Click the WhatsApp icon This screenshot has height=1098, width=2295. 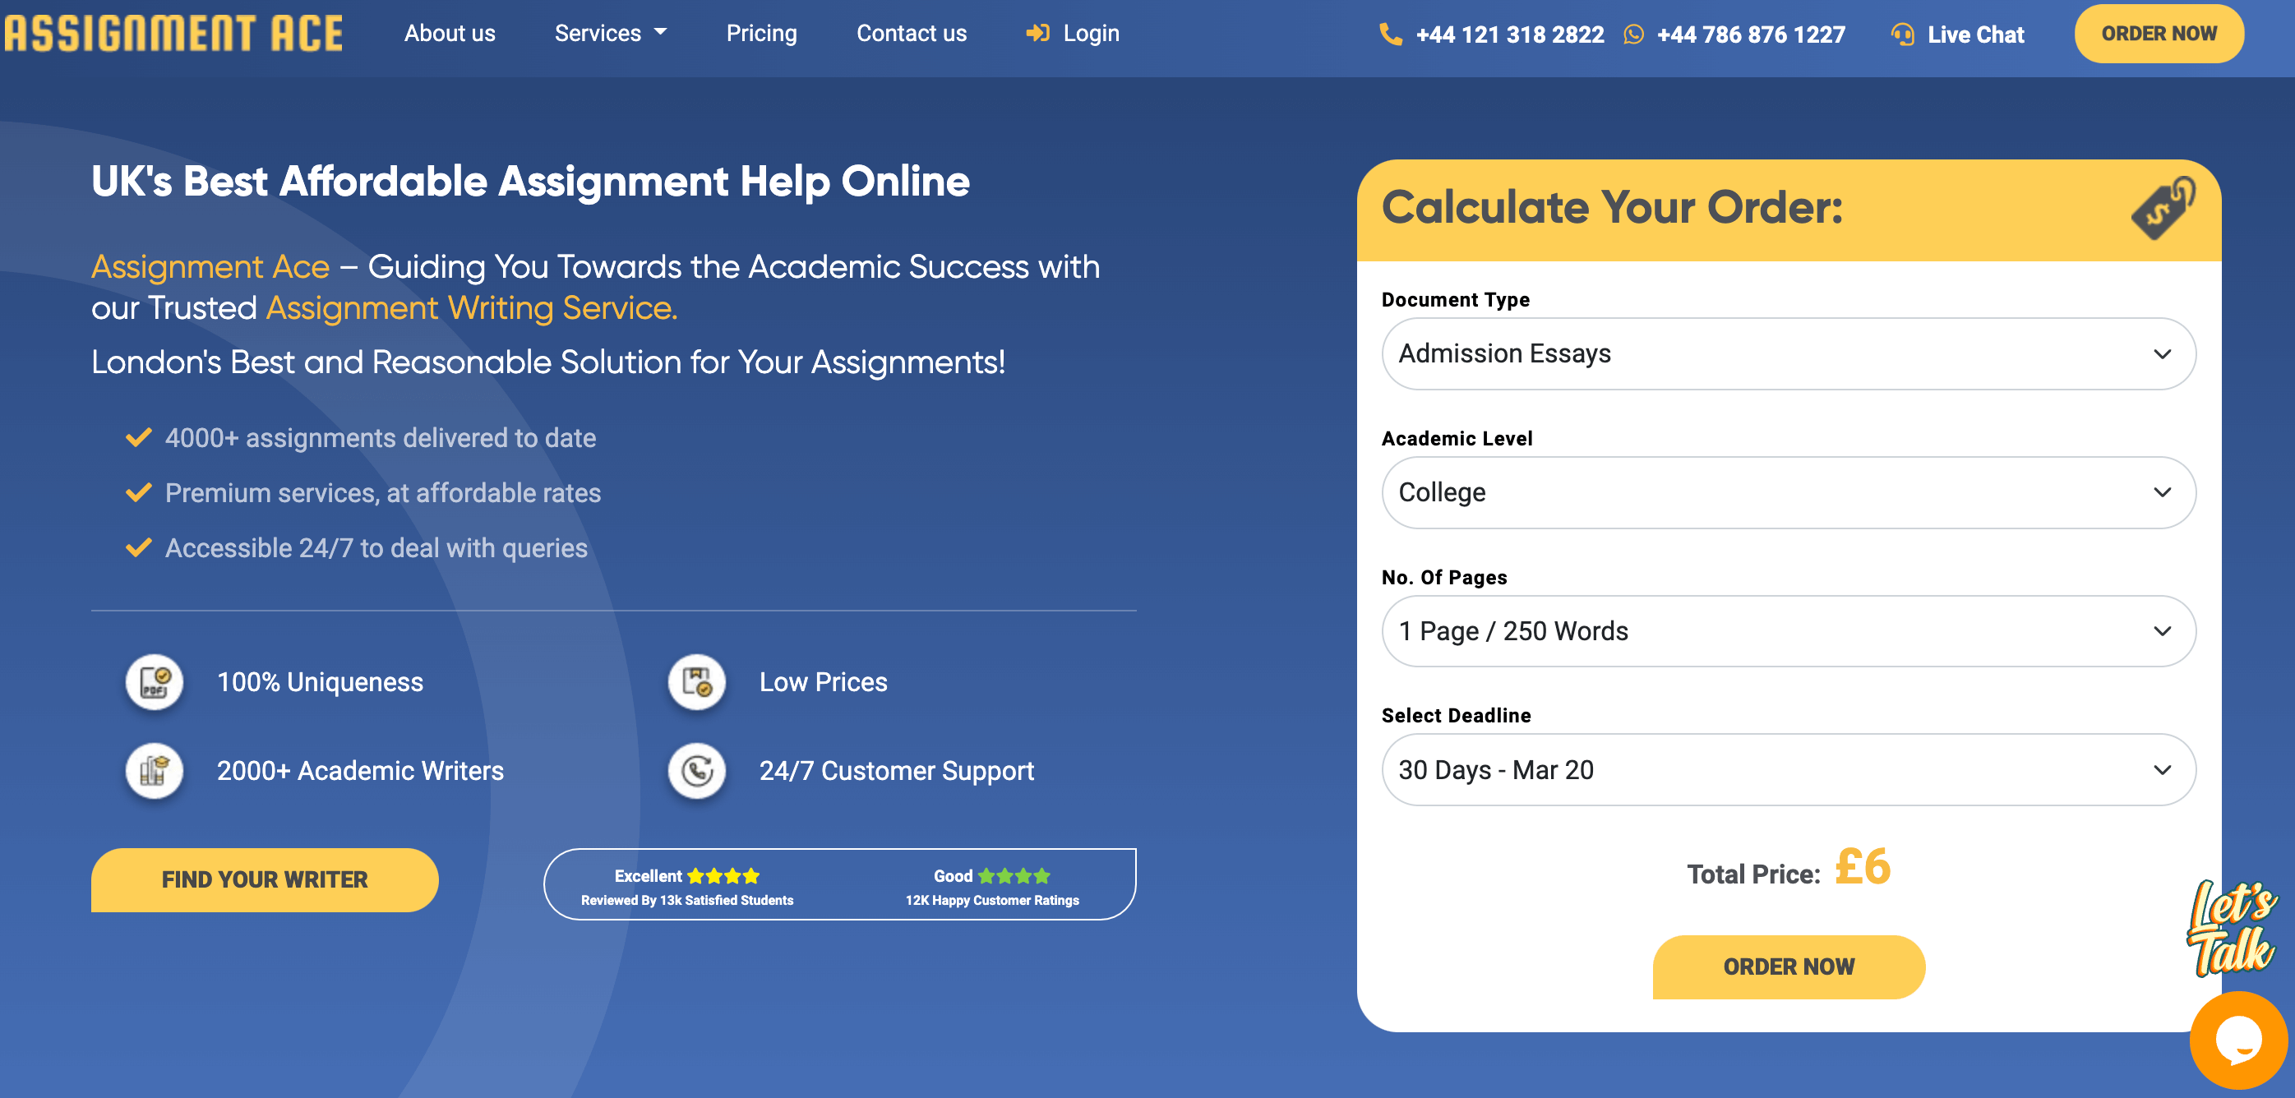[x=1633, y=35]
